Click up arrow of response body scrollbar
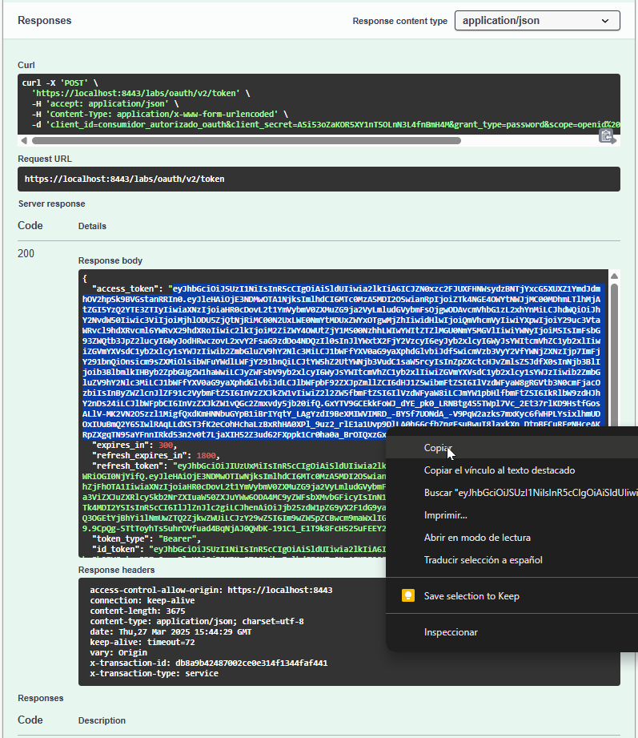The image size is (638, 738). pos(614,276)
